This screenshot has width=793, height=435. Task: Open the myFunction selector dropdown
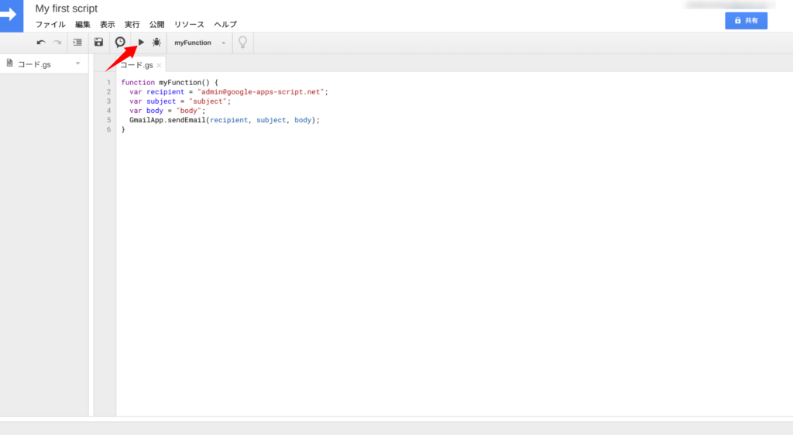pos(200,43)
